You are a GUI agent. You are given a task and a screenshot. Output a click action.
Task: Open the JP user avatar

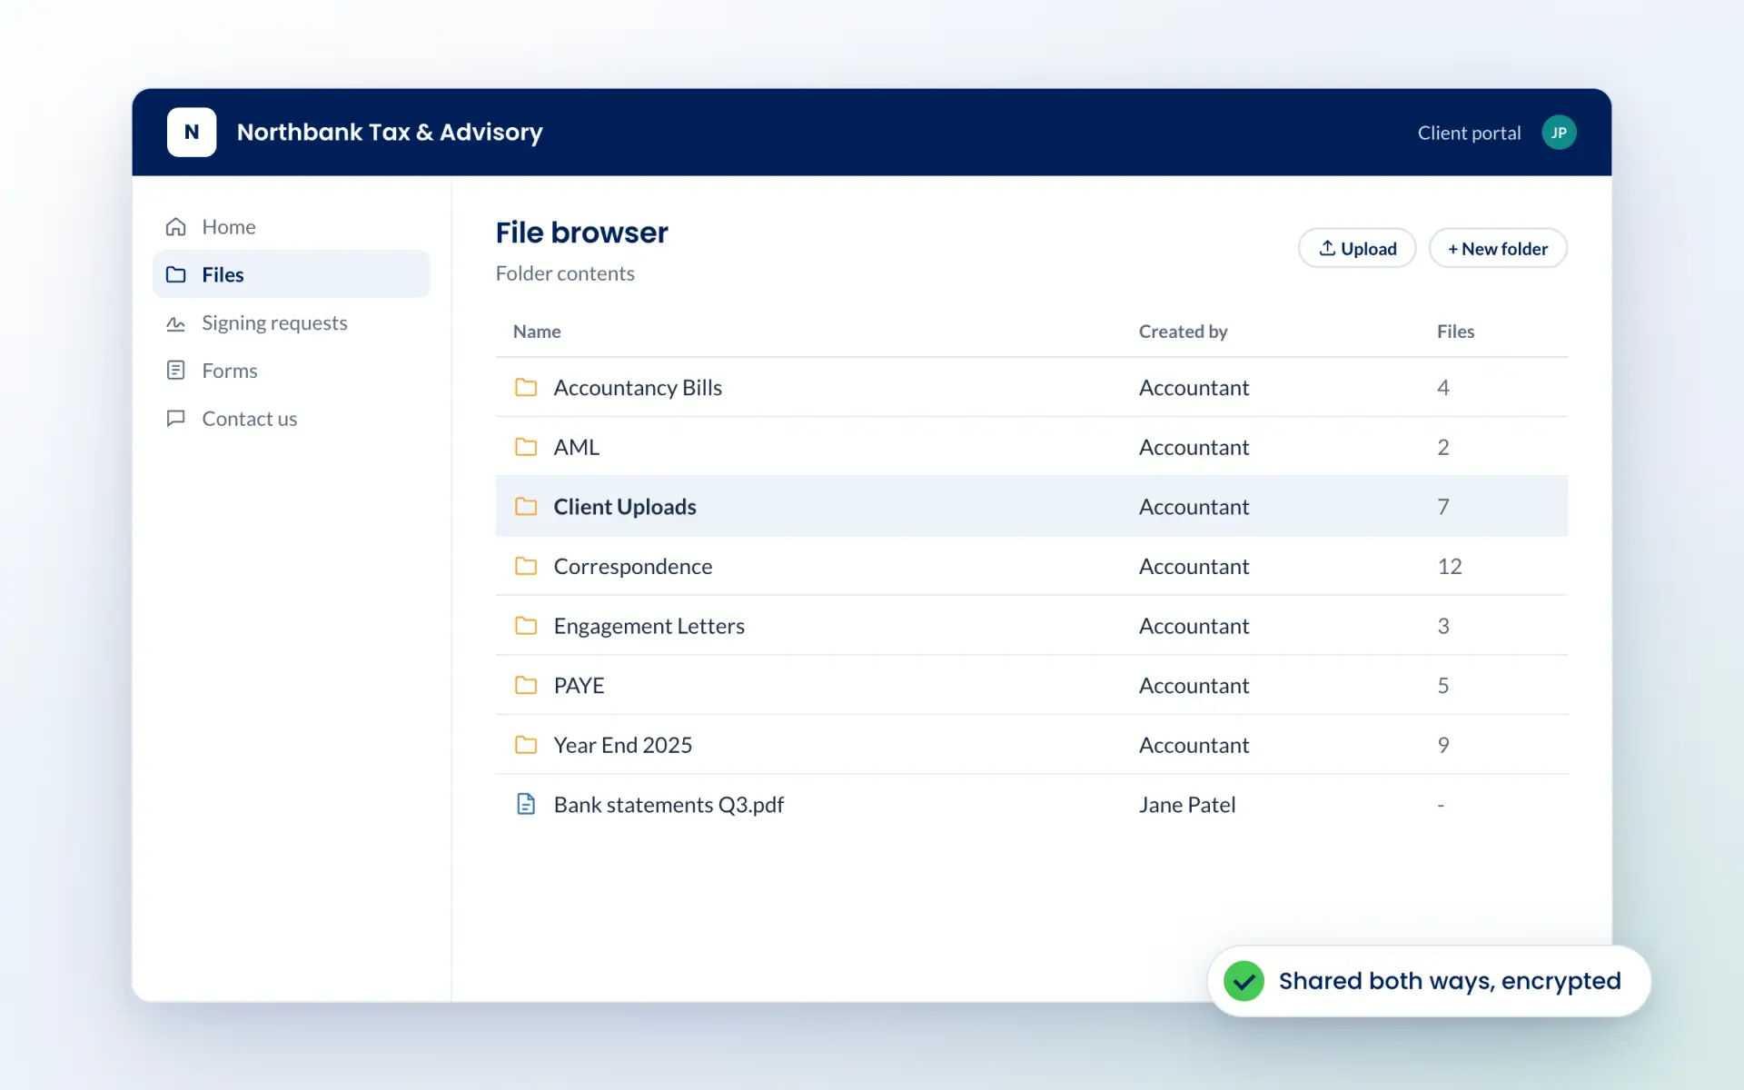point(1559,133)
